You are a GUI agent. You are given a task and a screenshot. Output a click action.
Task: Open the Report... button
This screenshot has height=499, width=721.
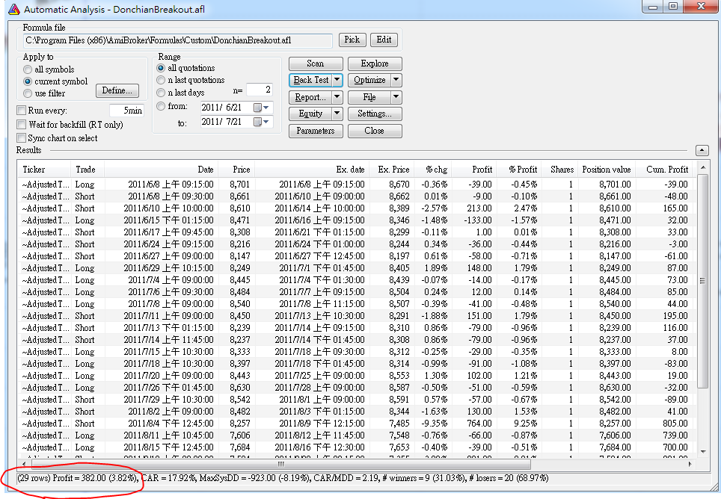pyautogui.click(x=311, y=97)
